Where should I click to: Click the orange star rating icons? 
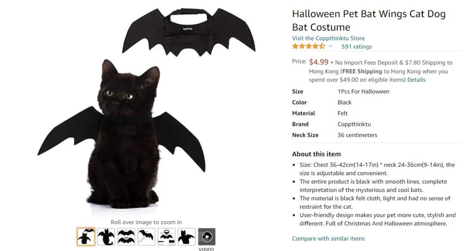point(309,47)
